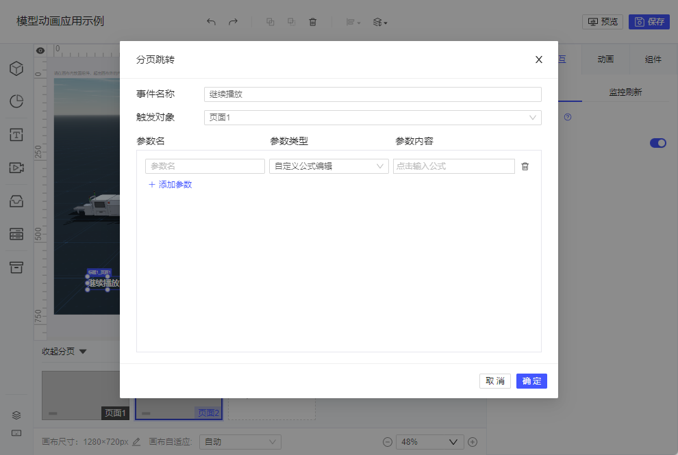
Task: Focus the 参数名 input field
Action: pyautogui.click(x=205, y=166)
